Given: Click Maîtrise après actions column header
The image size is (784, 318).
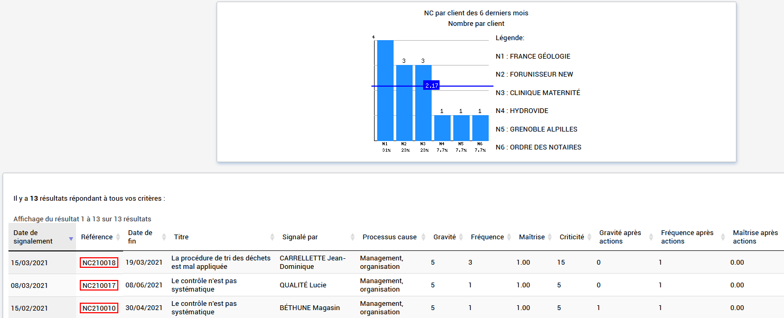Looking at the screenshot, I should 755,237.
